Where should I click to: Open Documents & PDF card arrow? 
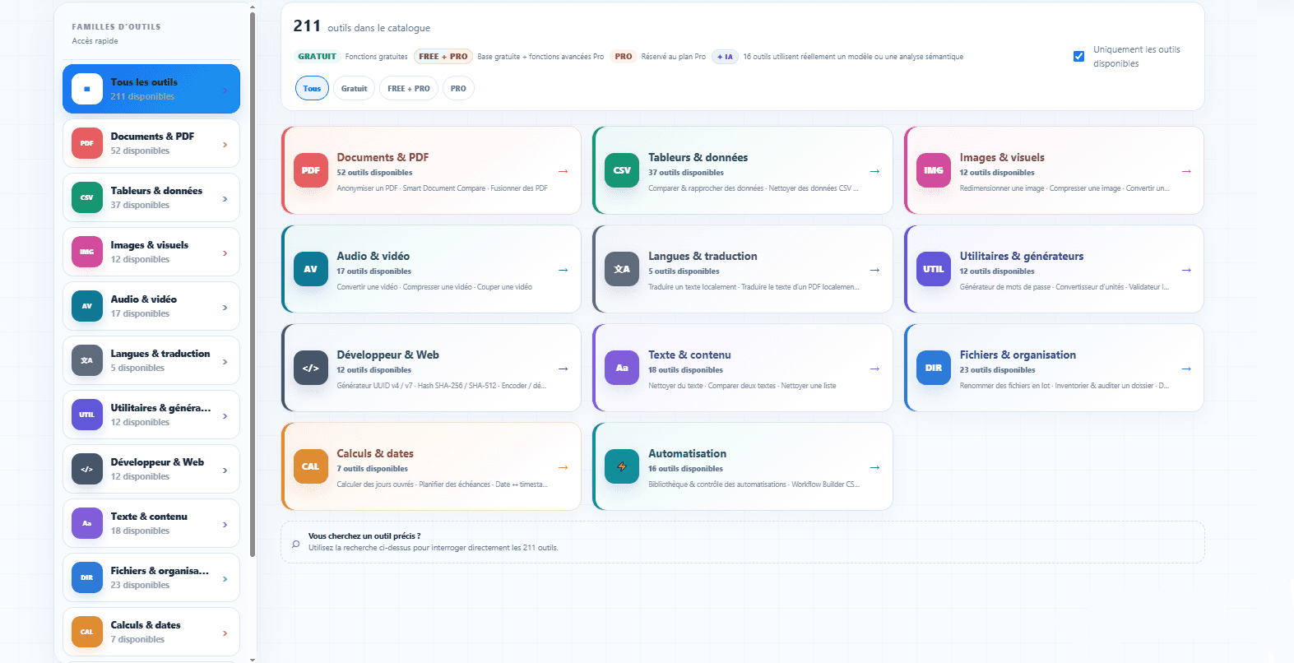(564, 171)
